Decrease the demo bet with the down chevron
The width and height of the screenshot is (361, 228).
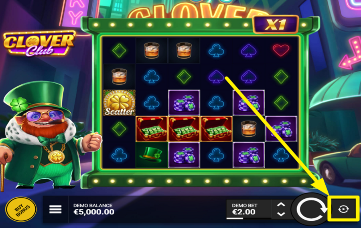[x=281, y=214]
